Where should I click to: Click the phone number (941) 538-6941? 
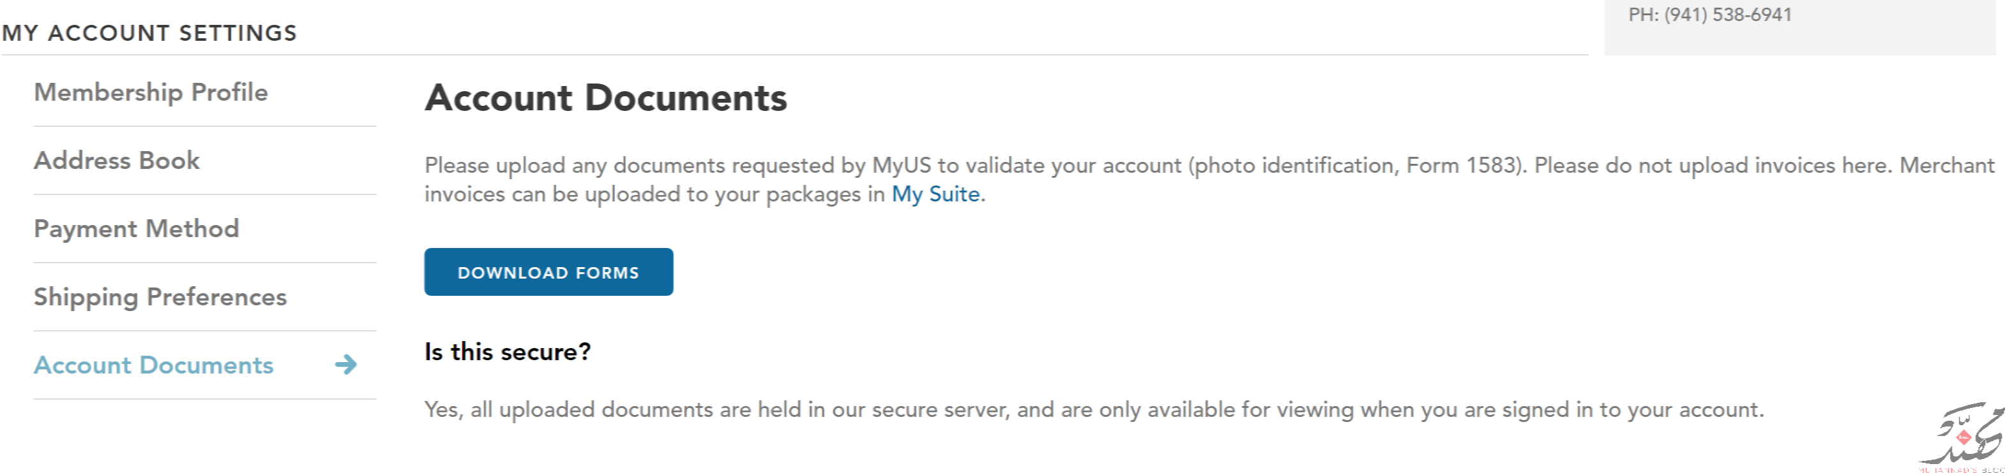[1728, 15]
